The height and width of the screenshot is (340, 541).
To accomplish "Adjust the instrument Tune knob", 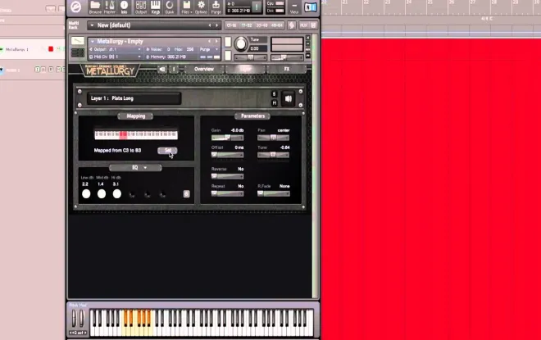I will (x=241, y=44).
